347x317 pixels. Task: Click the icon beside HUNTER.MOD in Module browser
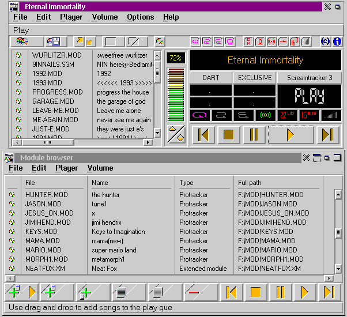point(12,194)
